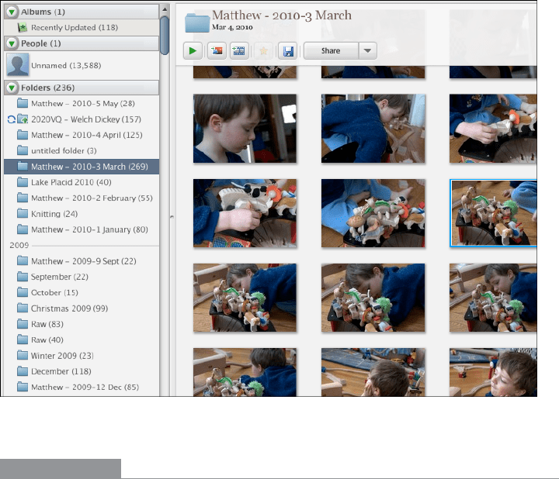Select untitled folder (3)

[82, 151]
